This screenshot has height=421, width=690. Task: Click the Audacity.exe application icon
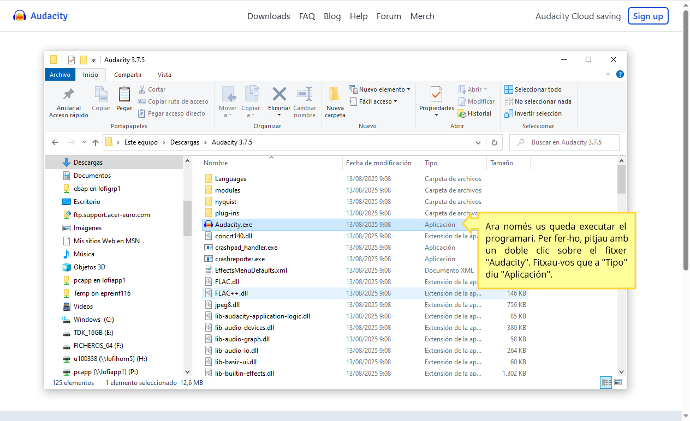tap(209, 225)
